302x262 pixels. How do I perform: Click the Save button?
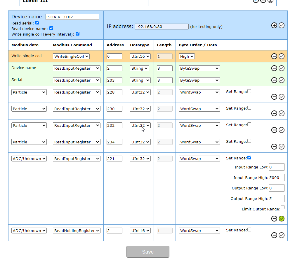[148, 252]
